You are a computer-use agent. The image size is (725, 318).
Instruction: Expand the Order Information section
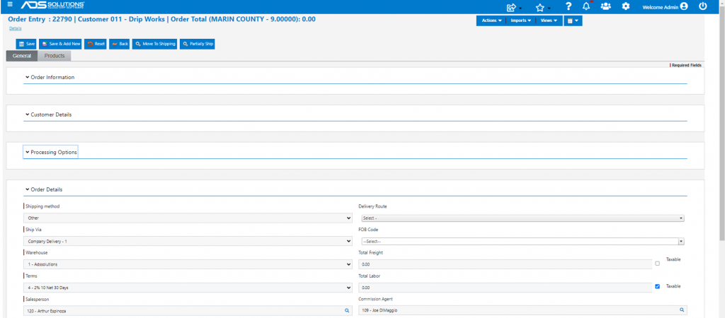click(x=50, y=77)
